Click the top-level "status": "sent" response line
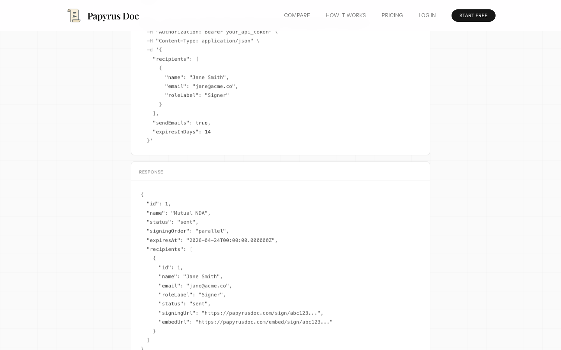Screen dimensions: 561x350 click(x=173, y=222)
